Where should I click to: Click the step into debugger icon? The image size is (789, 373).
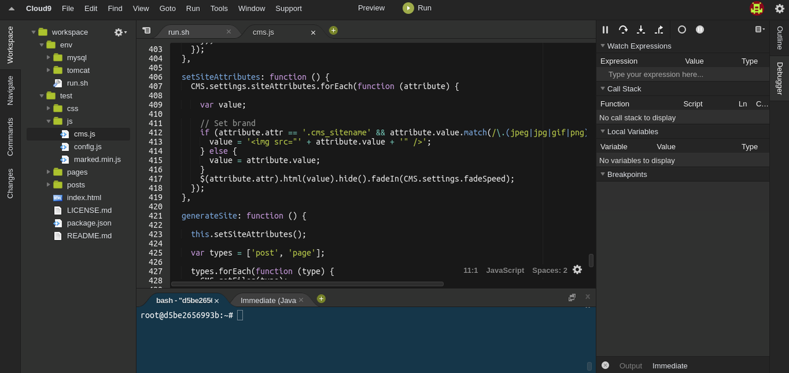point(641,30)
